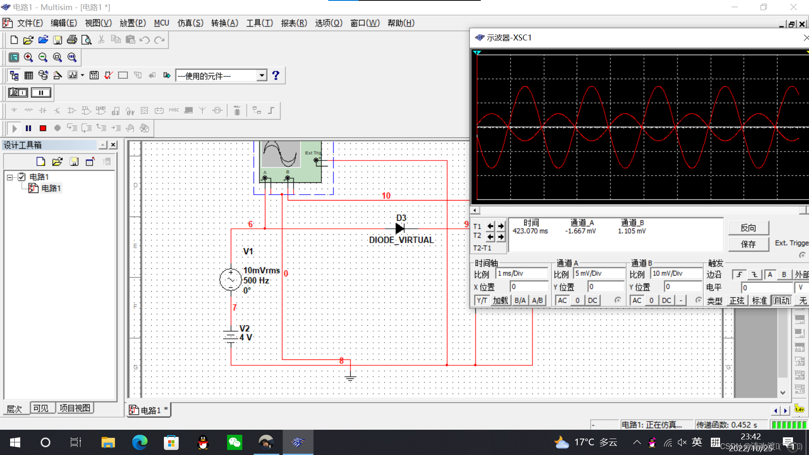Switch oscilloscope display to B/A mode

point(520,300)
